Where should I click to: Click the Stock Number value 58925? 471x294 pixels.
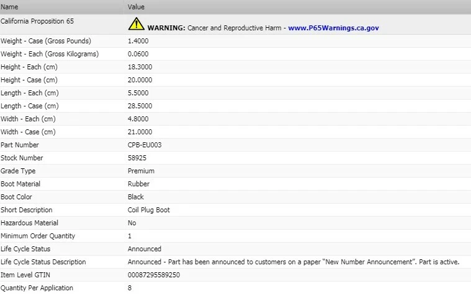tap(137, 158)
